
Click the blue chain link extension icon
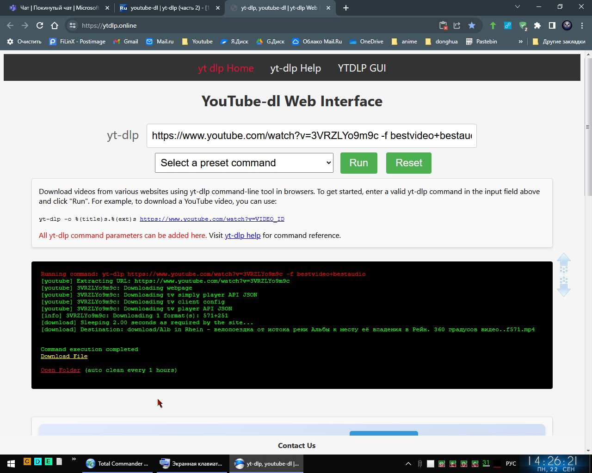point(507,25)
